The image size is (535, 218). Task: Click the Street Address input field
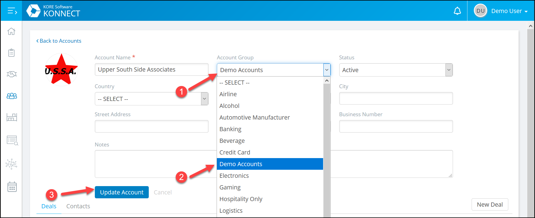(152, 126)
